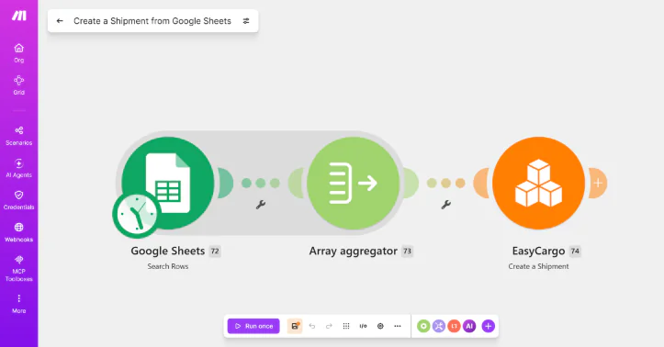Rename the scenario by clicking its title
The image size is (664, 347).
click(152, 21)
